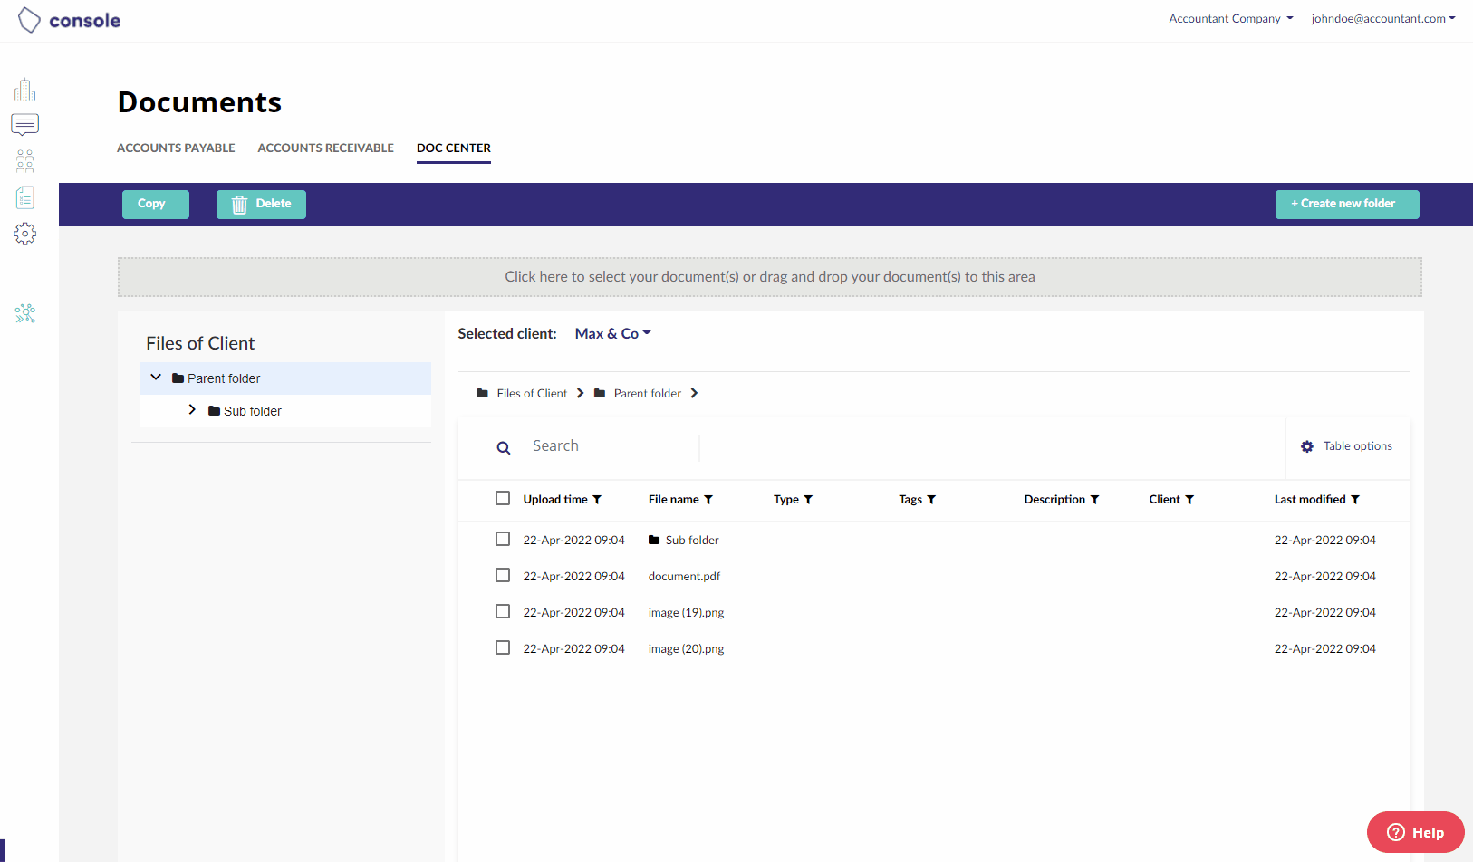Image resolution: width=1473 pixels, height=862 pixels.
Task: Switch to Accounts Payable tab
Action: [x=176, y=148]
